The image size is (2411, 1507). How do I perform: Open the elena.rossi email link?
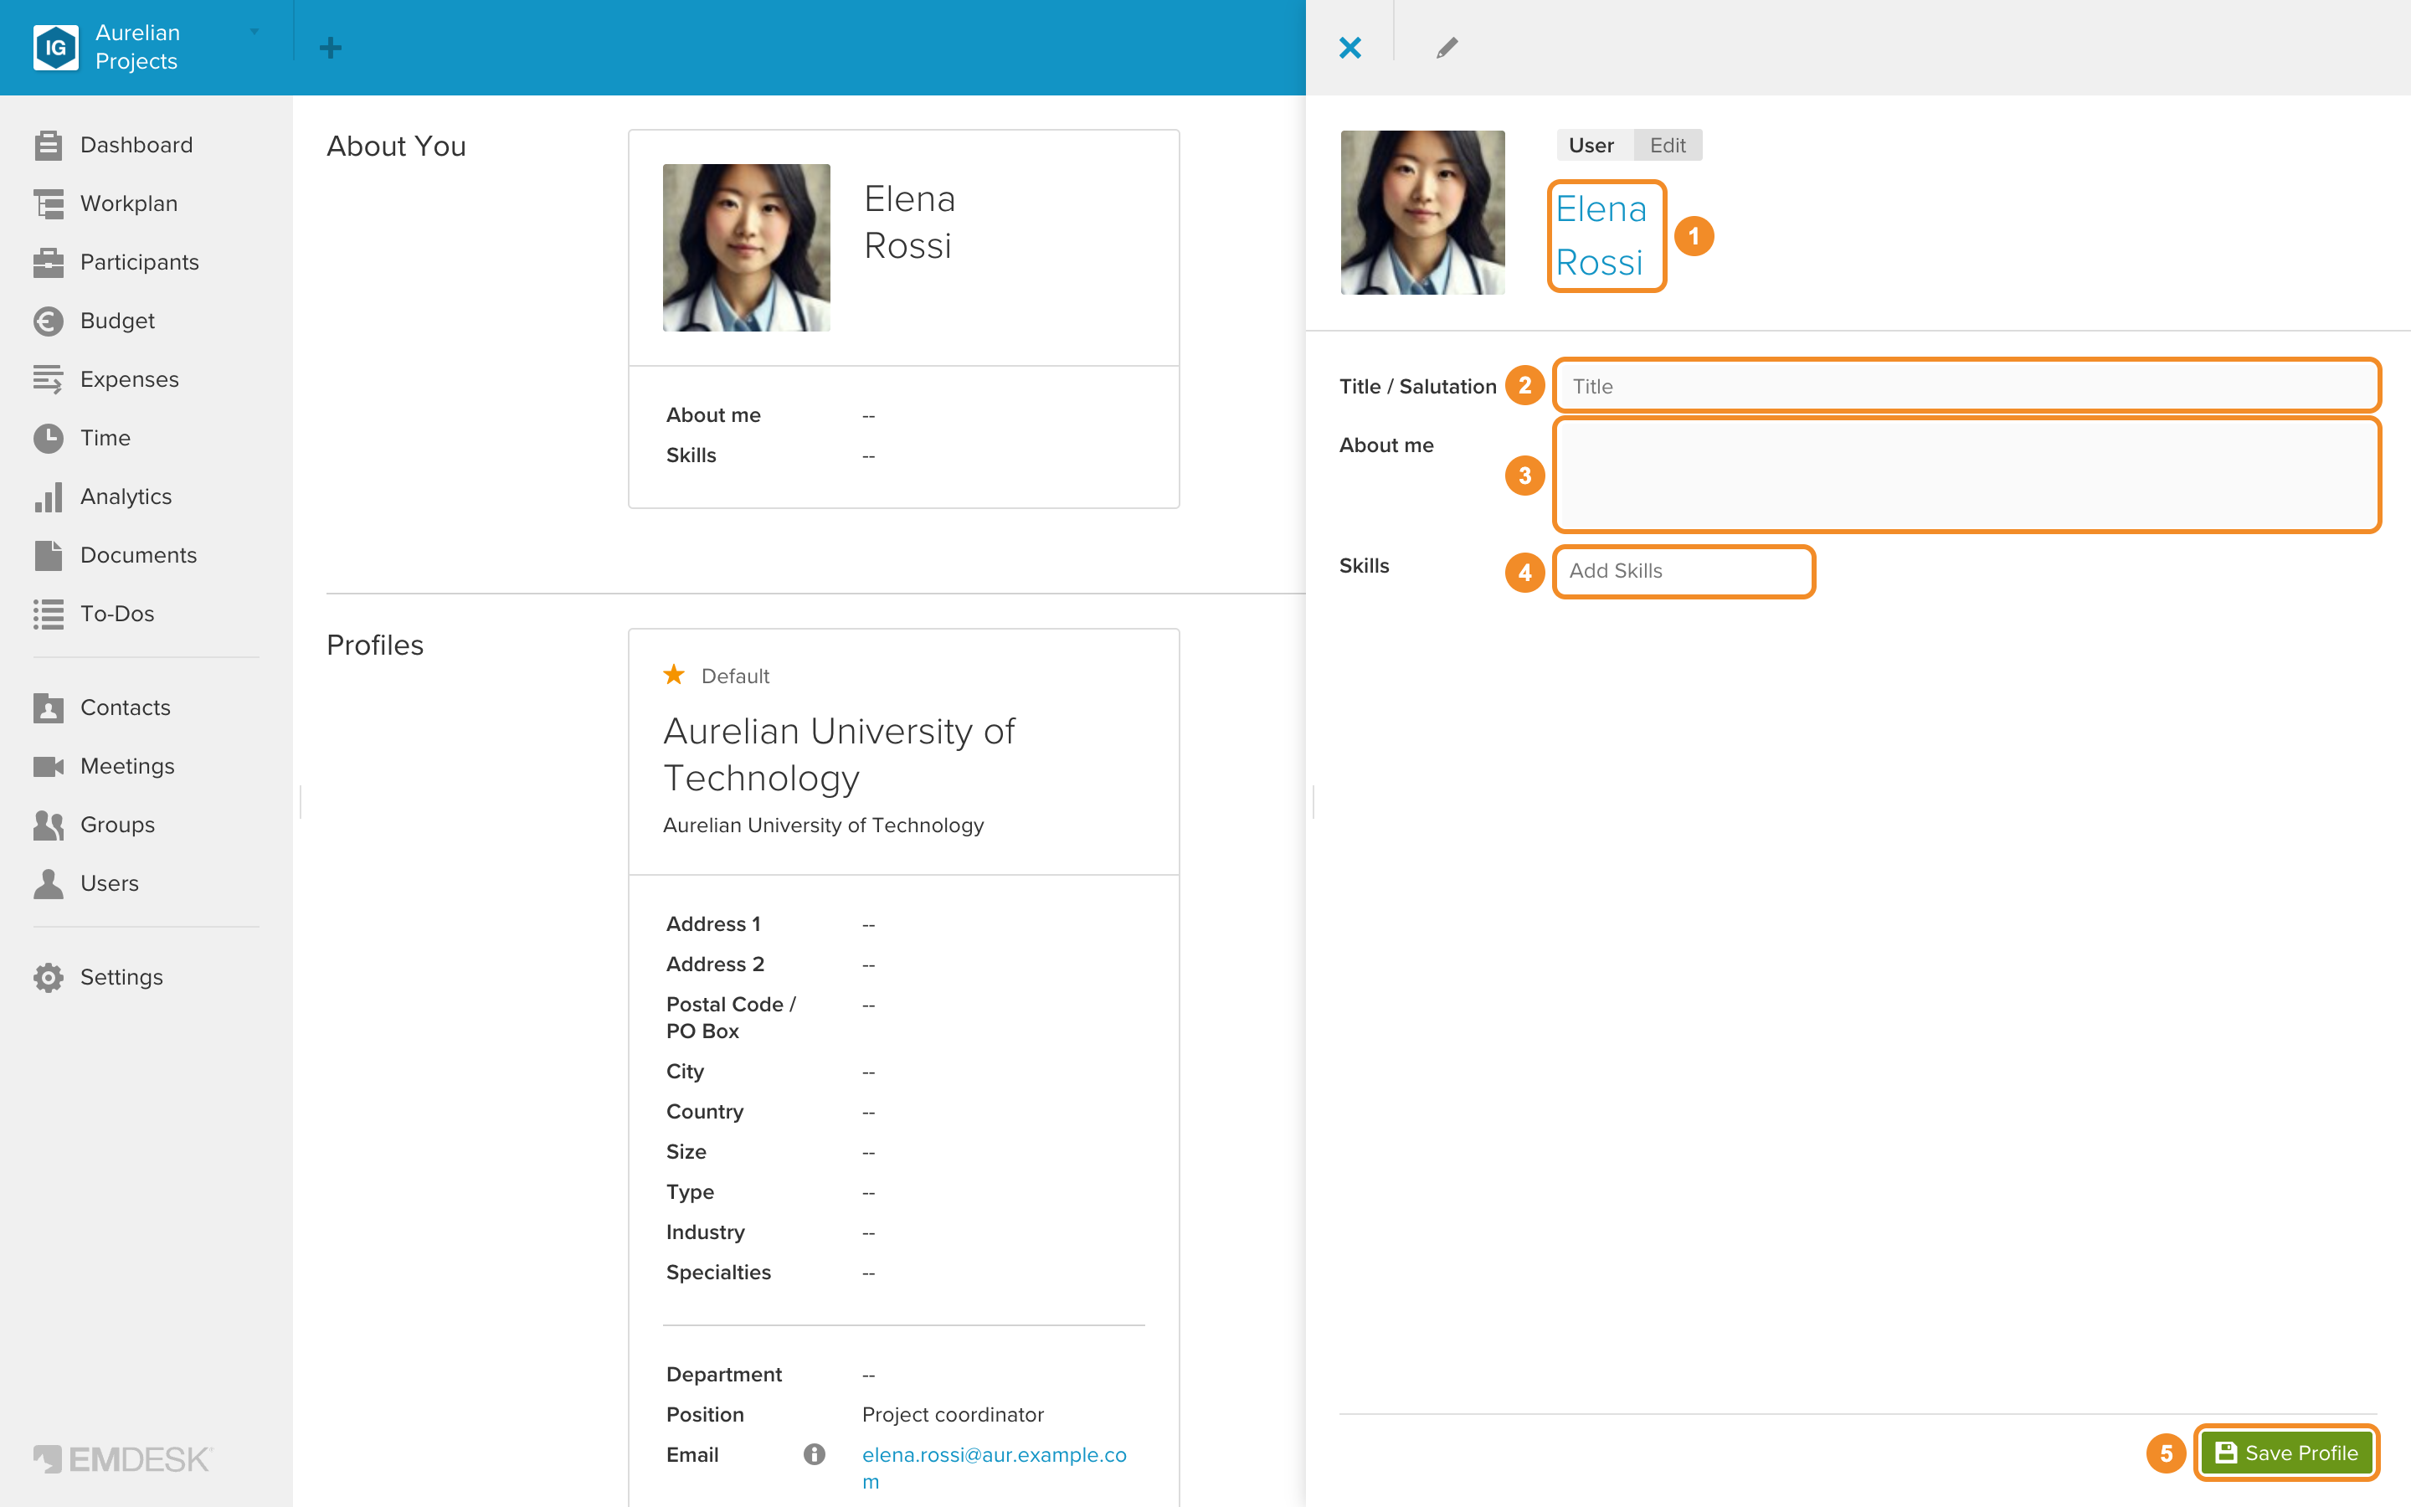tap(994, 1468)
